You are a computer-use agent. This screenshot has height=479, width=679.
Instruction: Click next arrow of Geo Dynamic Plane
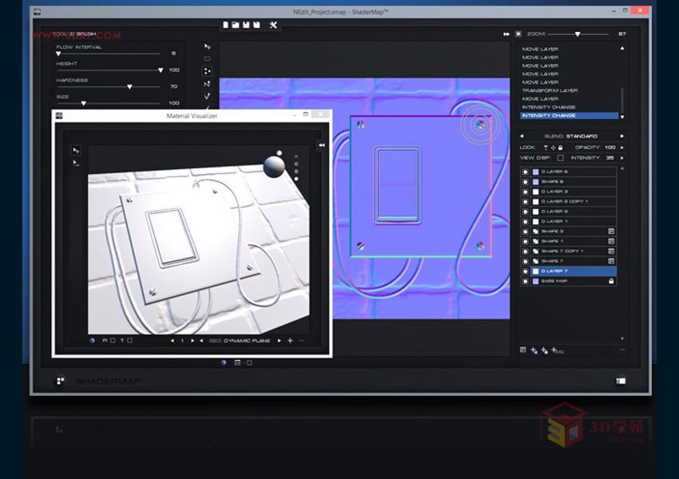pos(279,341)
